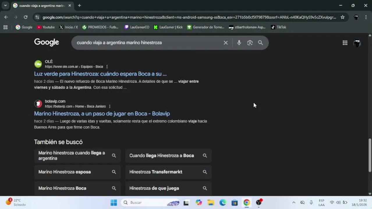Open the weather widget showing 22°C
This screenshot has height=209, width=372.
[16, 202]
